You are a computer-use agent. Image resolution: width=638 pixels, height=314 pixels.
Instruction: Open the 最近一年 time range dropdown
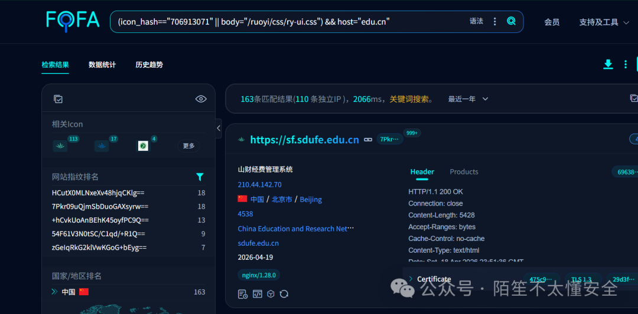tap(468, 99)
